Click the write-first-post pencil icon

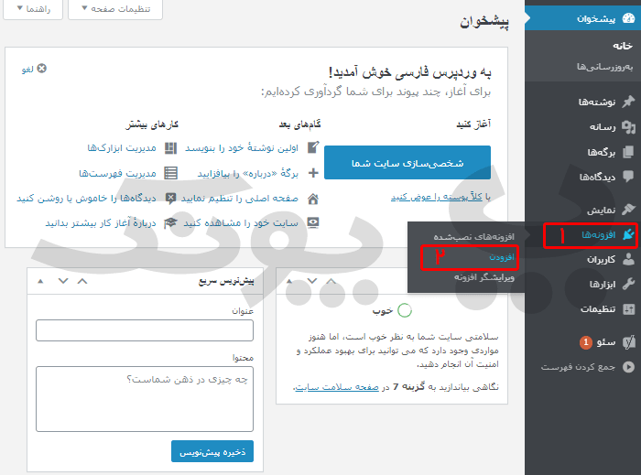313,147
